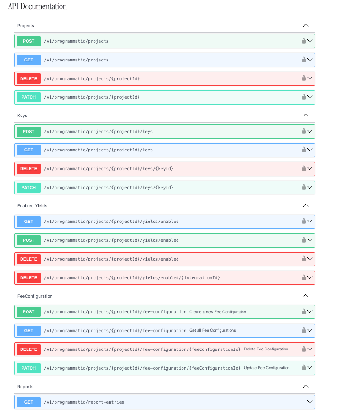Click lock icon on POST /v1/programmatic/projects row
Viewport: 337px width, 416px height.
(304, 41)
